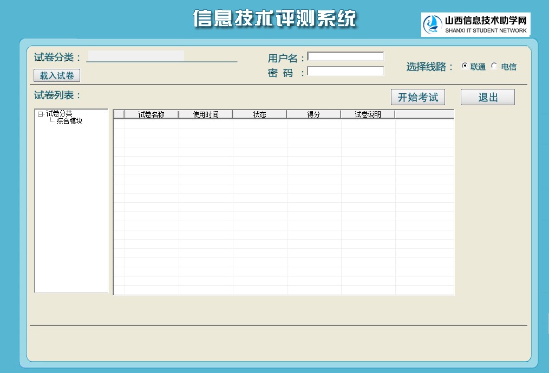Viewport: 549px width, 373px height.
Task: Choose the 电信 line radio button
Action: pyautogui.click(x=494, y=66)
